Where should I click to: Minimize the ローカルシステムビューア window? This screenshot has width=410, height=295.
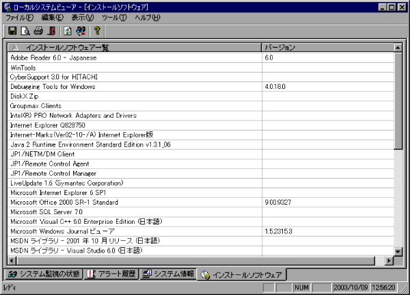tap(383, 7)
